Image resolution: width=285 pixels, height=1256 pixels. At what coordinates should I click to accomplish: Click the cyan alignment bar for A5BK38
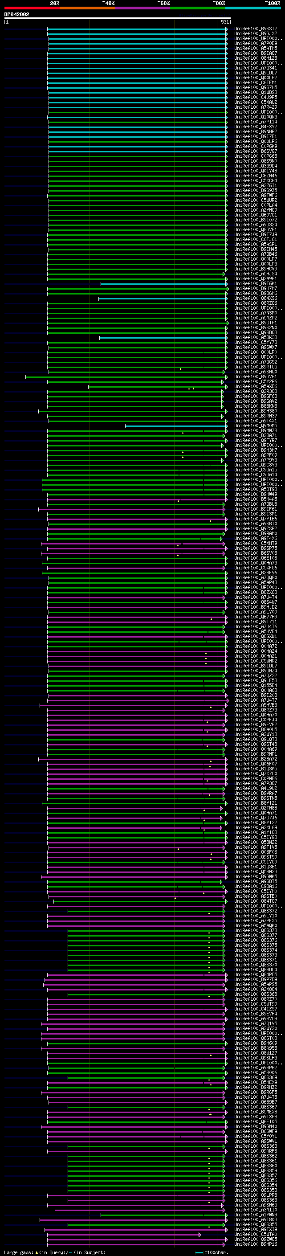[164, 337]
